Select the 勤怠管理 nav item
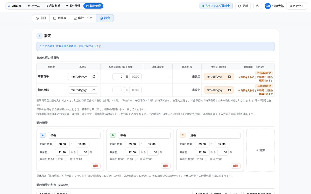 point(93,6)
